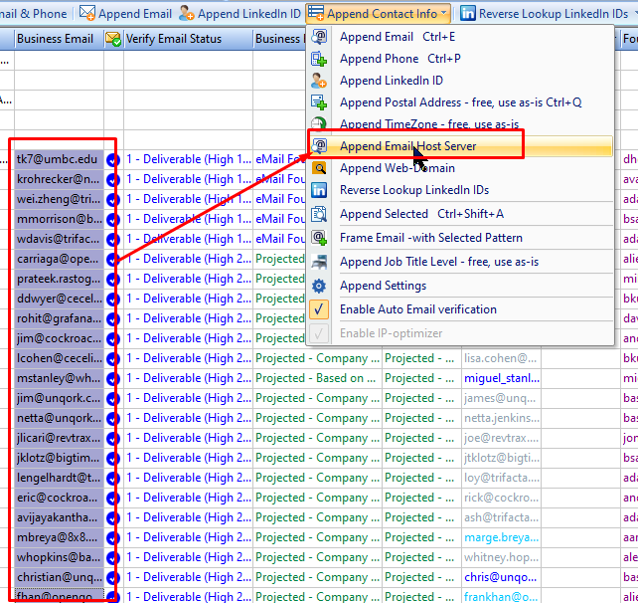This screenshot has height=603, width=638.
Task: Select the carriaga@ope... email cell
Action: coord(60,259)
